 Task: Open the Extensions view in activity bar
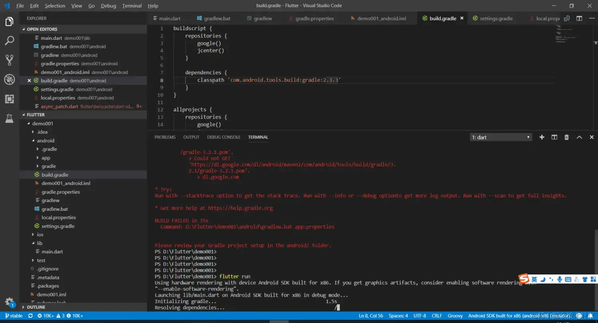[10, 99]
